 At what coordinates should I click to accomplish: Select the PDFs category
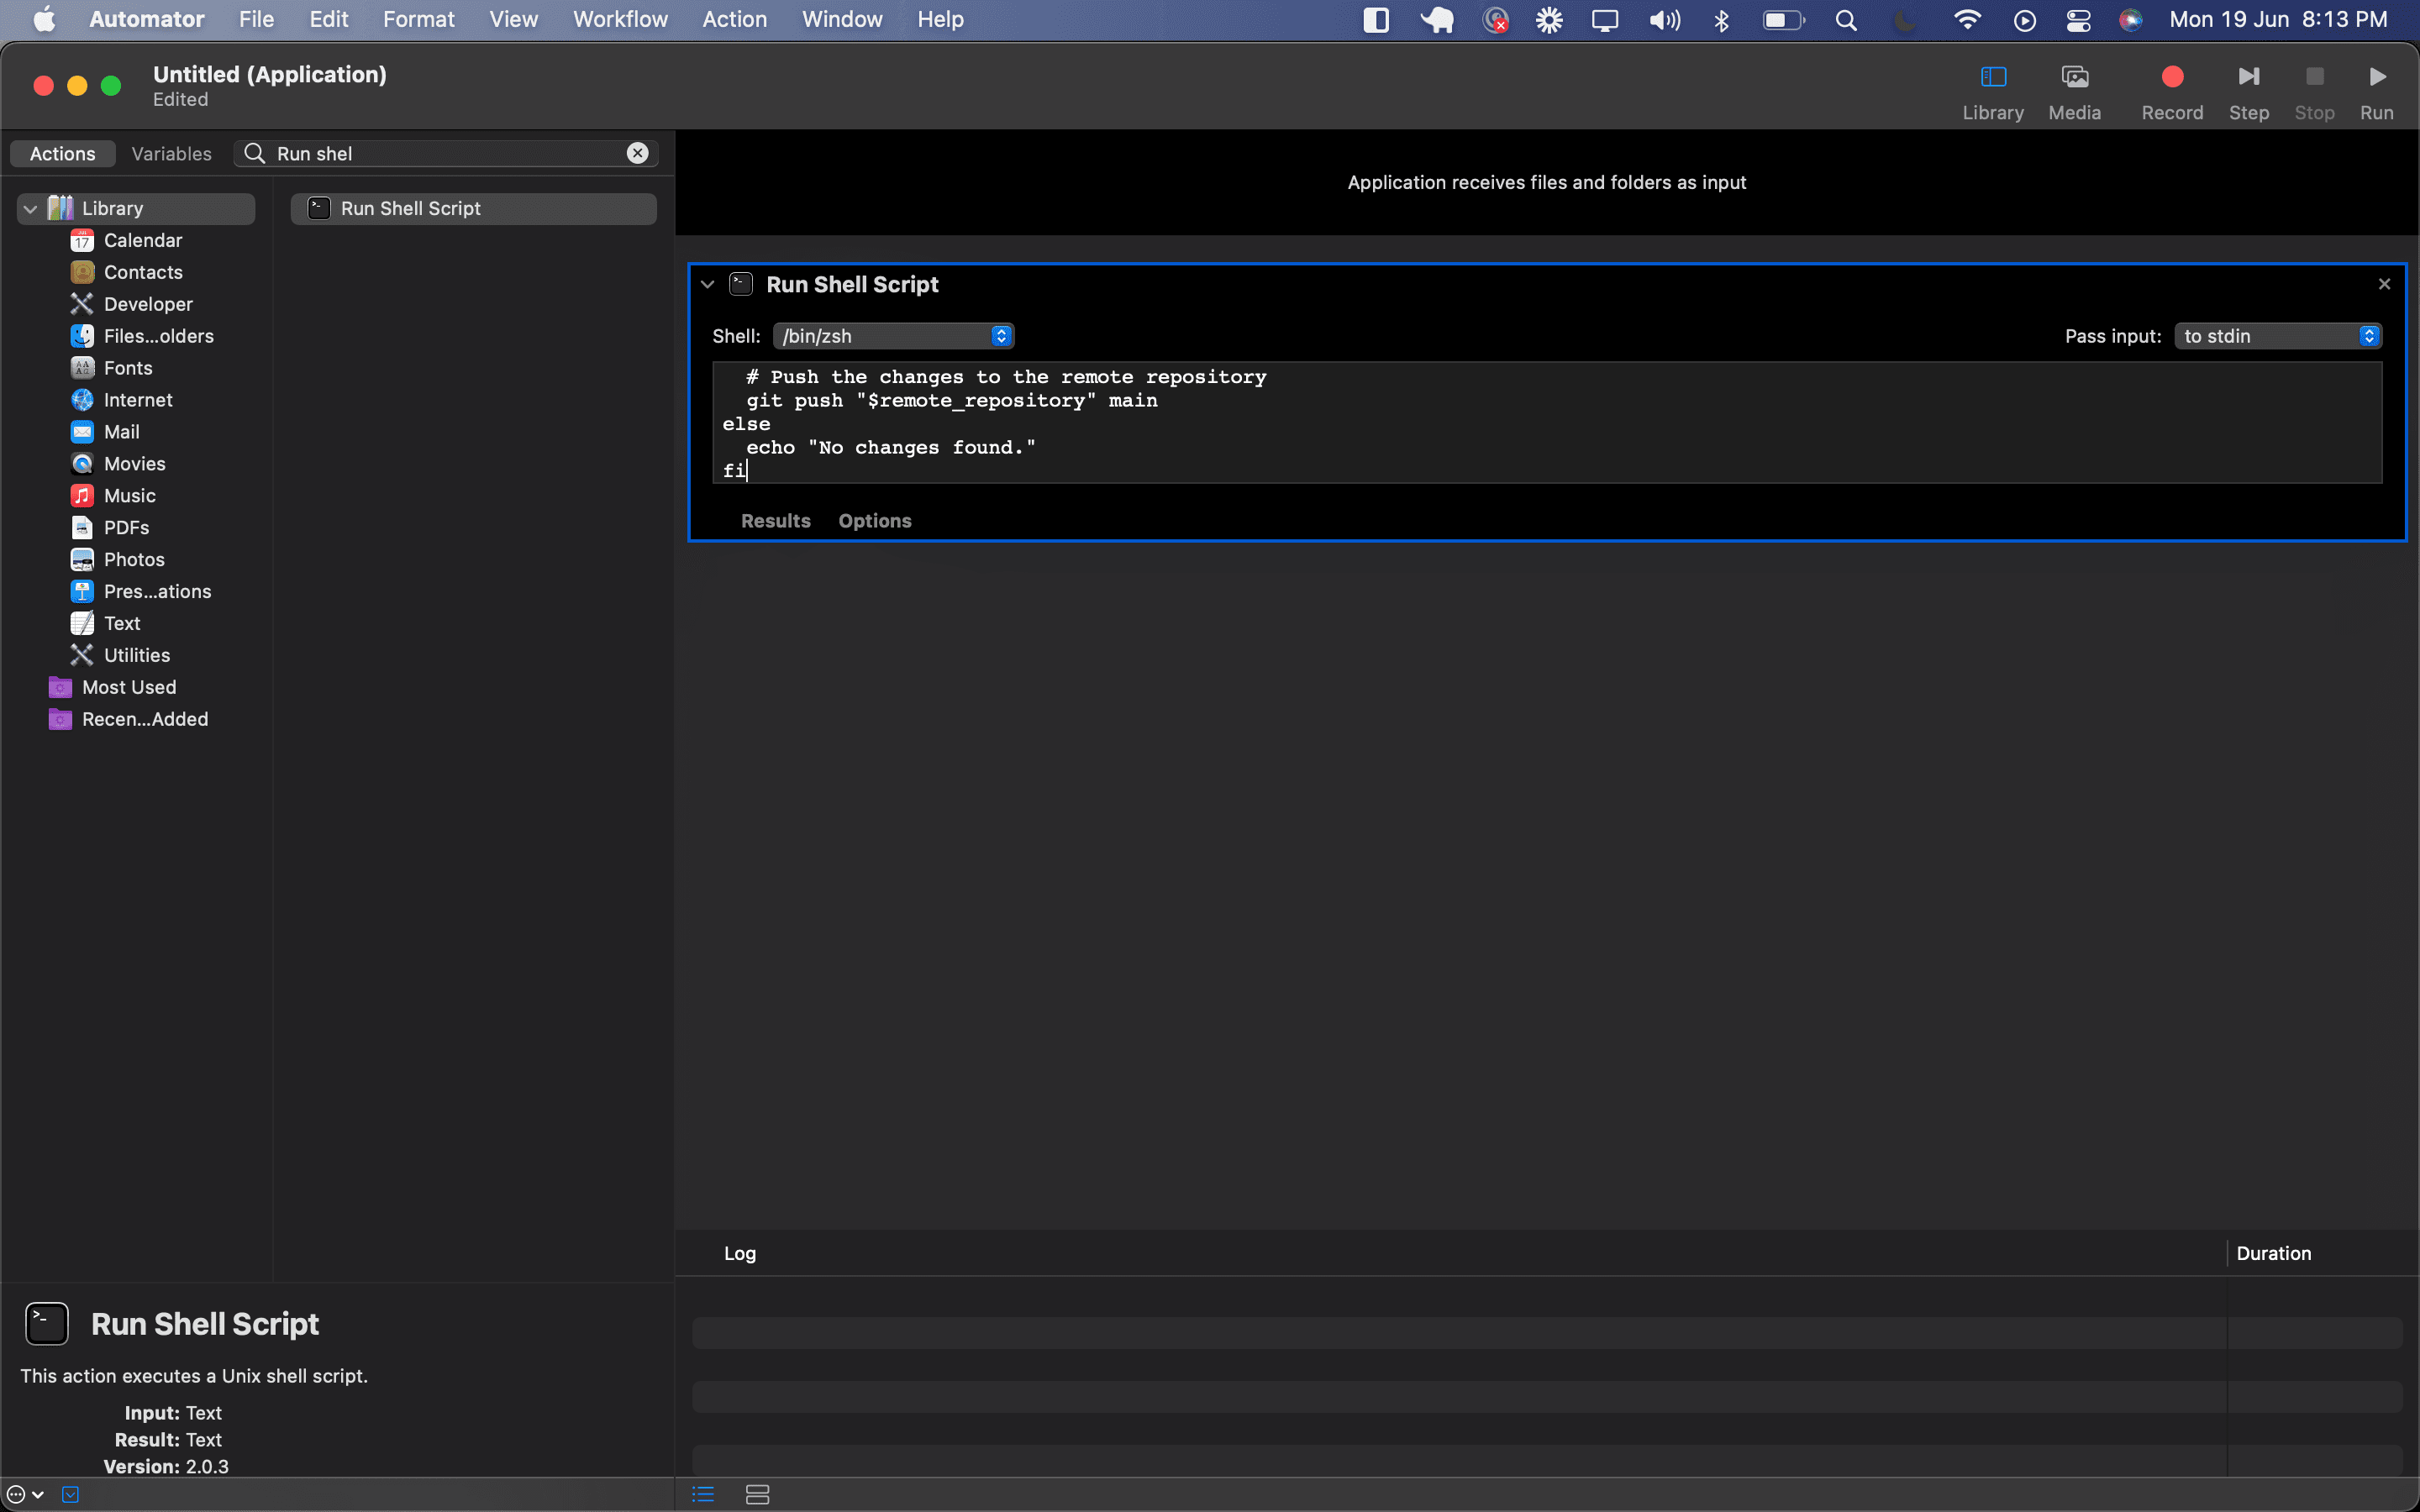pos(109,528)
